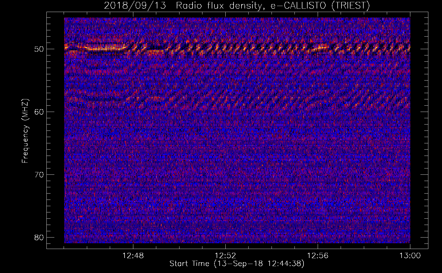Screen dimensions: 442x273
Task: Click the 'Frequency (MHZ)' y-axis label
Action: click(25, 131)
